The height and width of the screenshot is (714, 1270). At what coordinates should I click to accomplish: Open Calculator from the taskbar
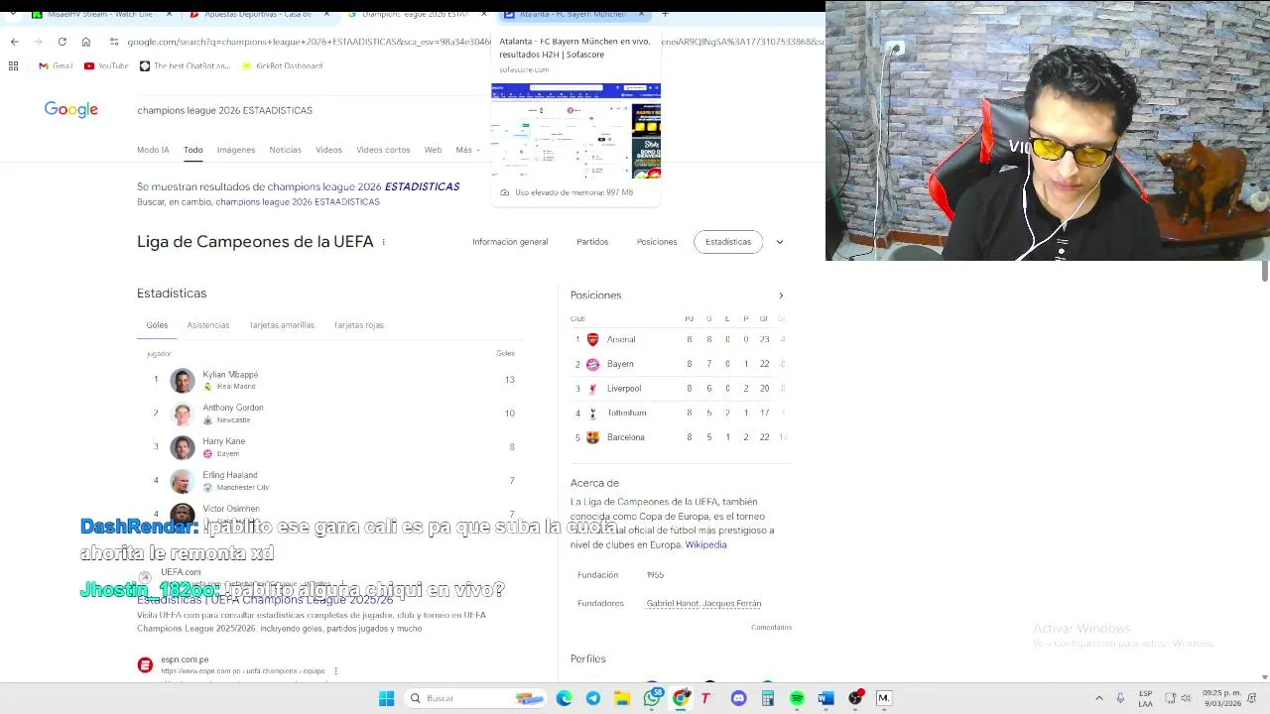point(767,698)
